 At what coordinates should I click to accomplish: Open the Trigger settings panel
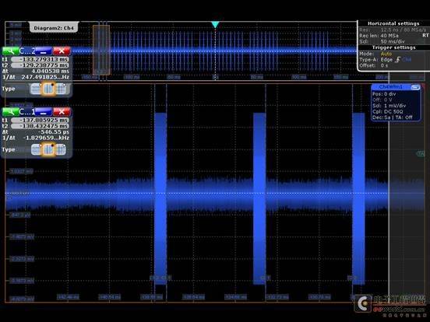pos(393,47)
